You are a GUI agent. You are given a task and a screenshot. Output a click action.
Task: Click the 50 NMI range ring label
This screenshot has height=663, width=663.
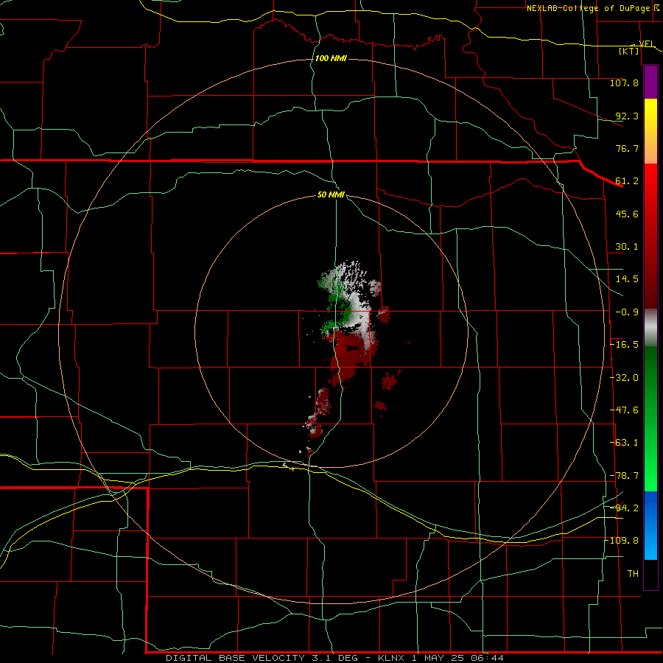(331, 195)
